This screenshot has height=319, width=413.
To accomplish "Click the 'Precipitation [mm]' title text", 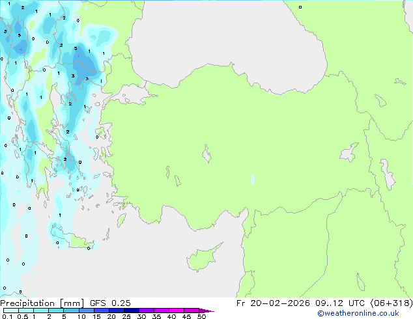I will coord(42,303).
